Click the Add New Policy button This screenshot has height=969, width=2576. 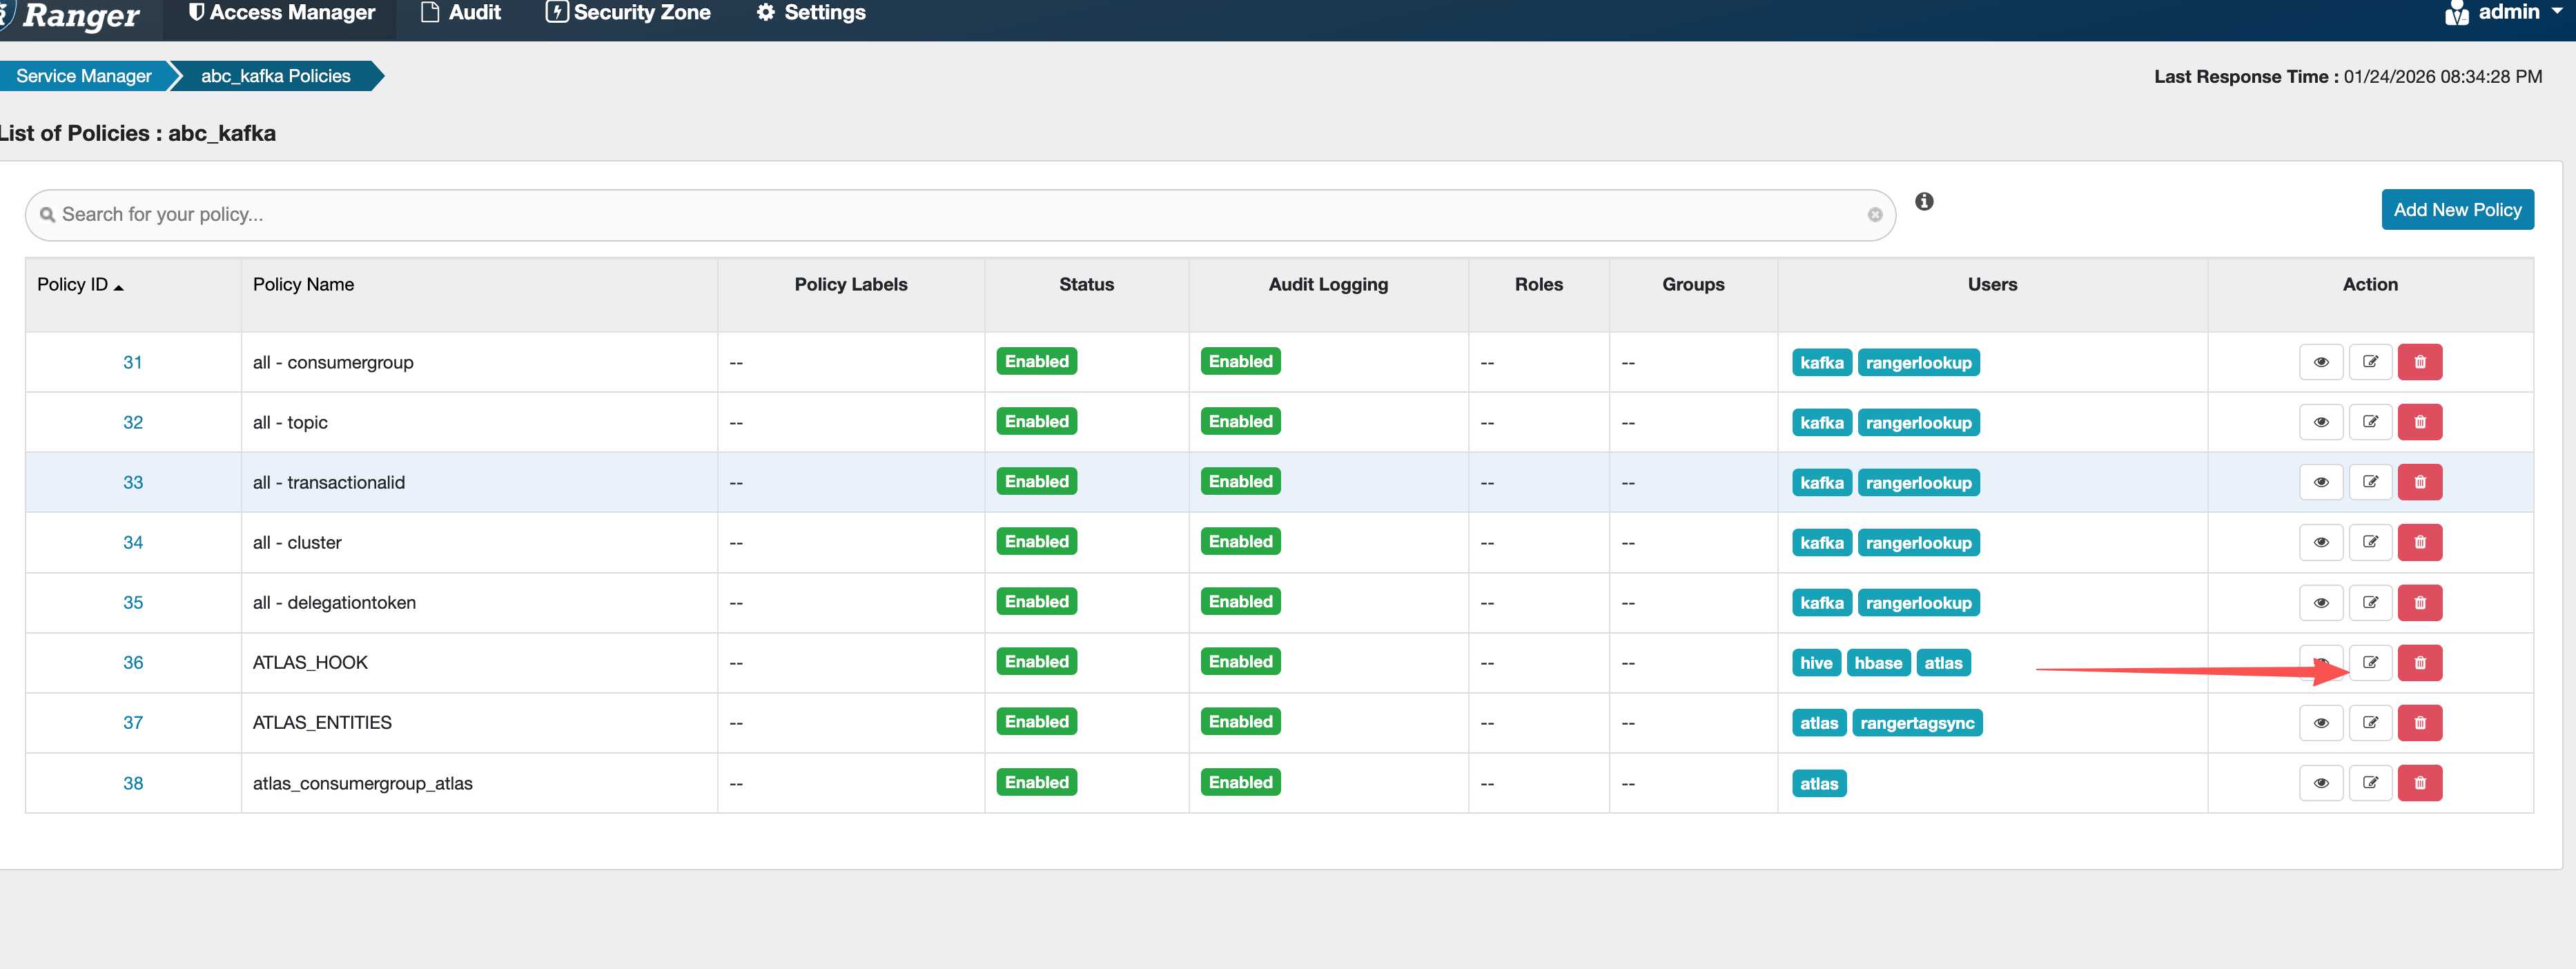pos(2456,210)
